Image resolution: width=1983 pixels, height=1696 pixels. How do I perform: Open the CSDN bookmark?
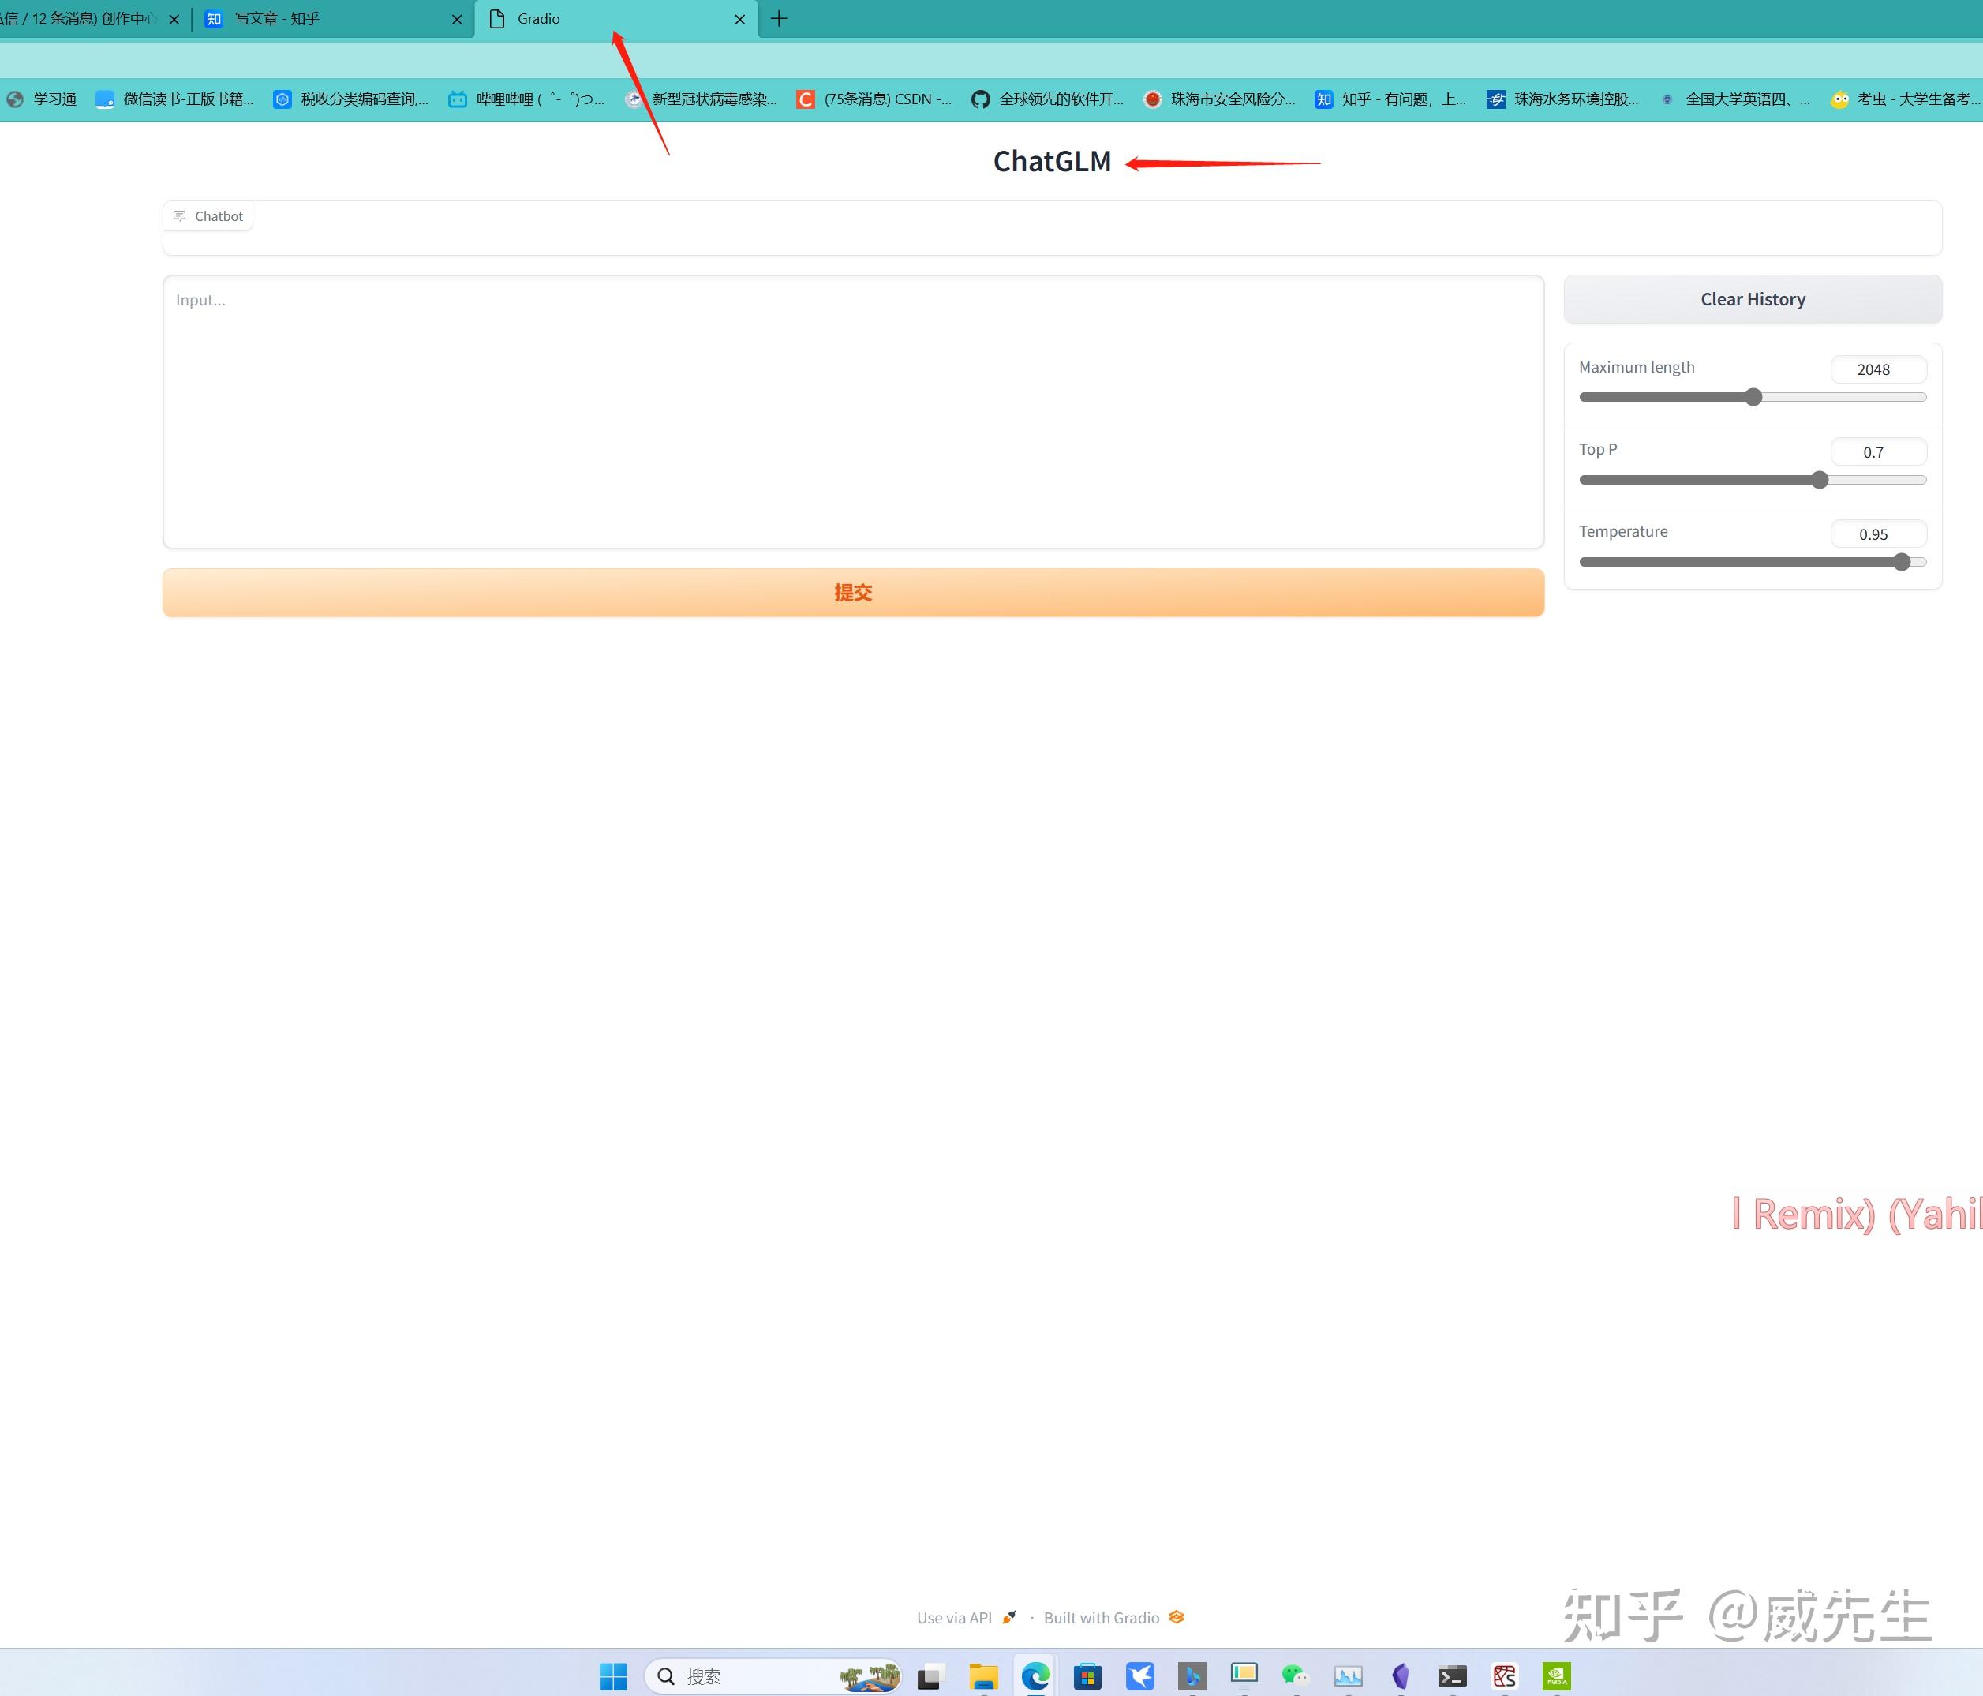click(x=875, y=99)
